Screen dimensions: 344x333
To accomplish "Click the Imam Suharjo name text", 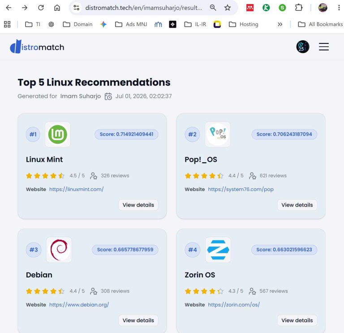I will pos(81,96).
